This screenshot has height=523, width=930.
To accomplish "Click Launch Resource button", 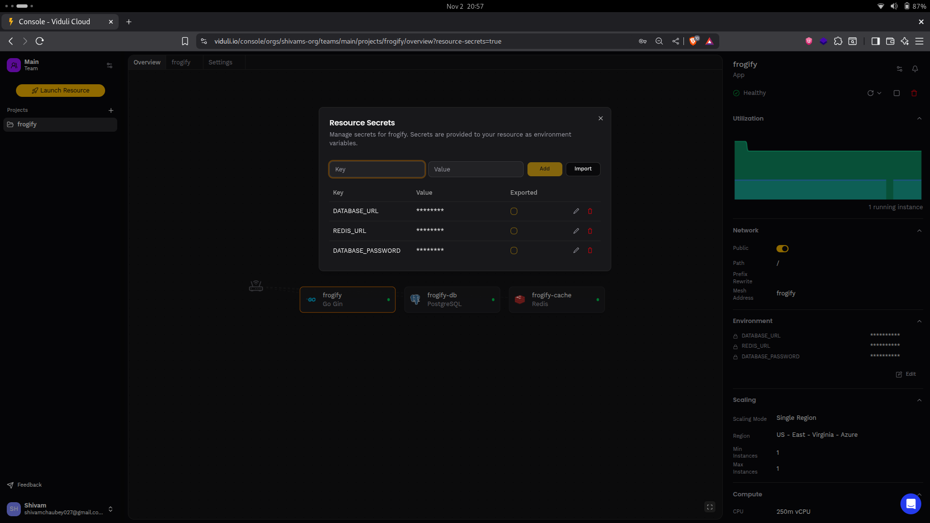I will tap(61, 91).
